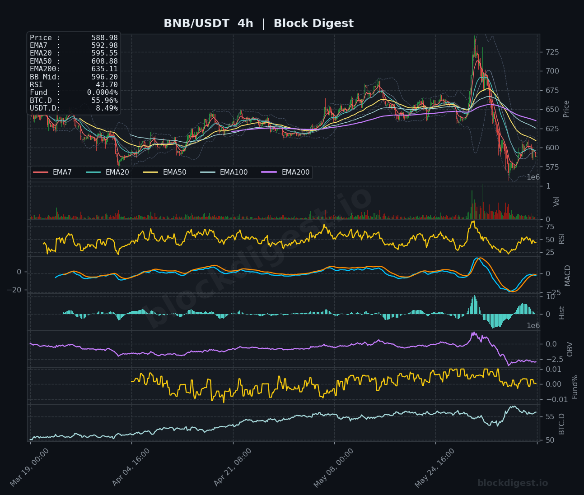Click the 725 price axis tick

[552, 52]
